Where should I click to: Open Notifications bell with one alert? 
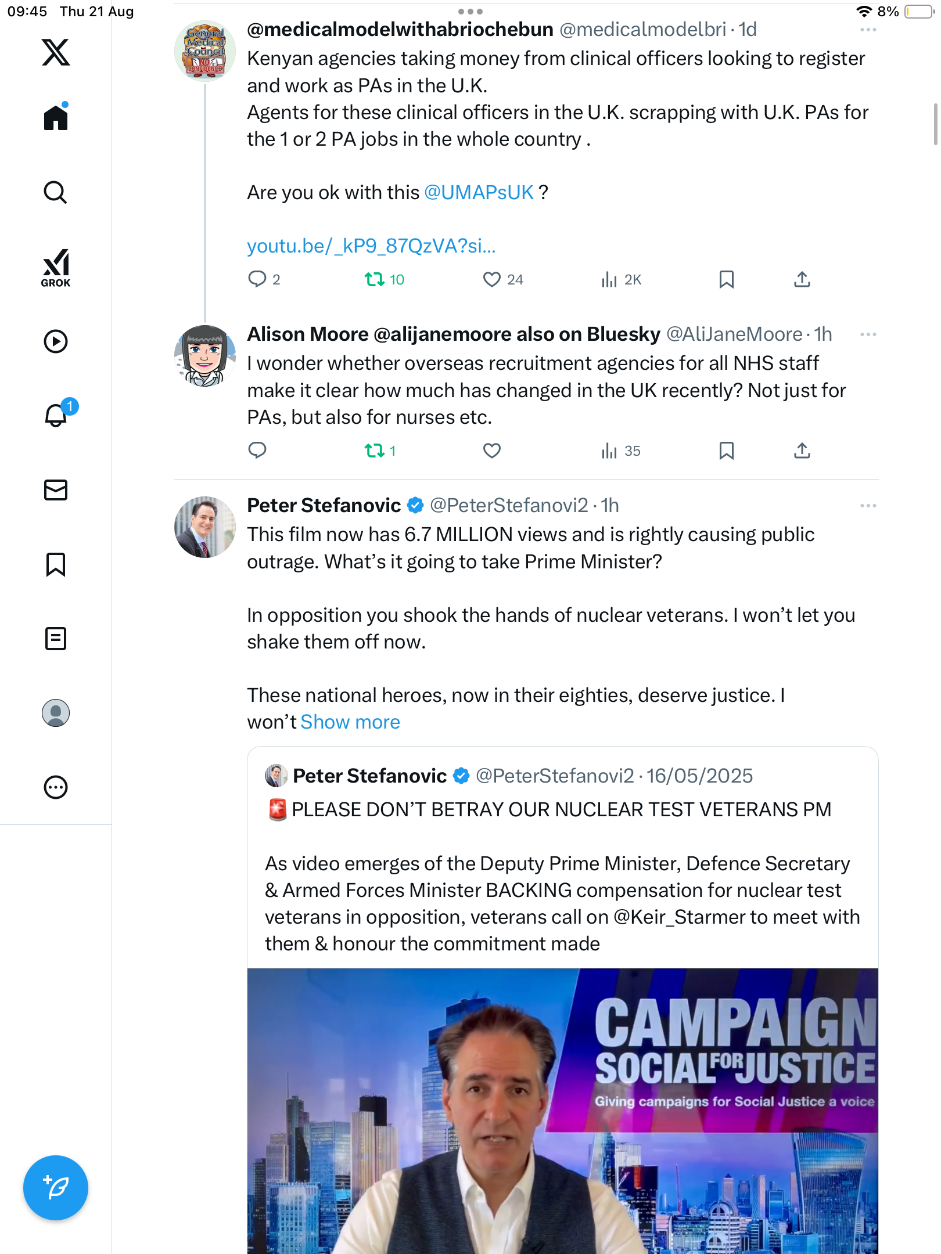tap(57, 415)
